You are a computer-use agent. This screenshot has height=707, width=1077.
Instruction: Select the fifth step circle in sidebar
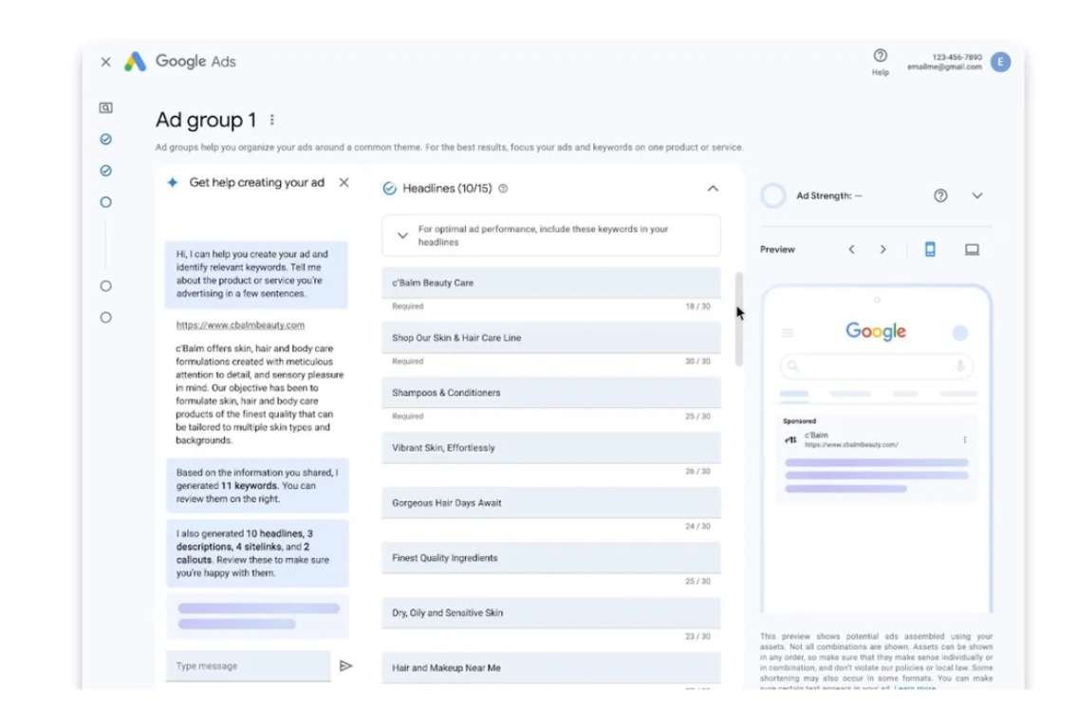[105, 318]
